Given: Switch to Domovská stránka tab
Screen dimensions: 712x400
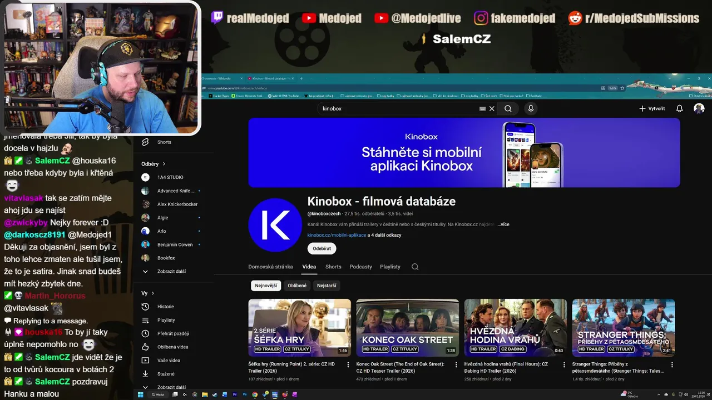Looking at the screenshot, I should pos(270,267).
